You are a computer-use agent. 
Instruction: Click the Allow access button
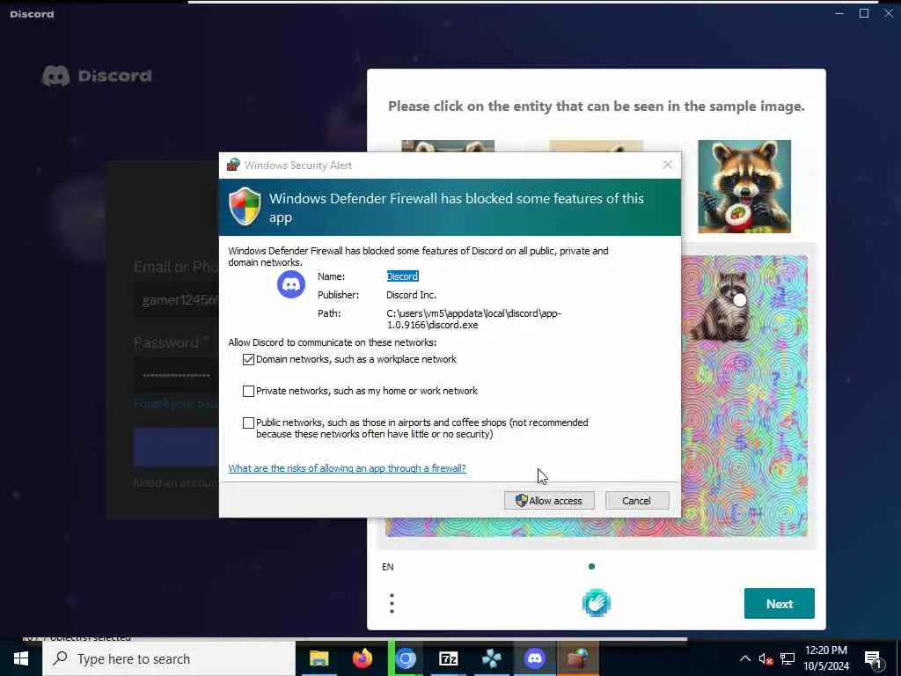click(549, 500)
